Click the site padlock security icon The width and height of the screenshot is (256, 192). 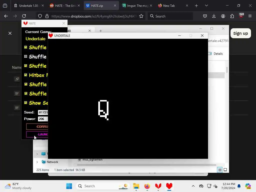[x=47, y=16]
